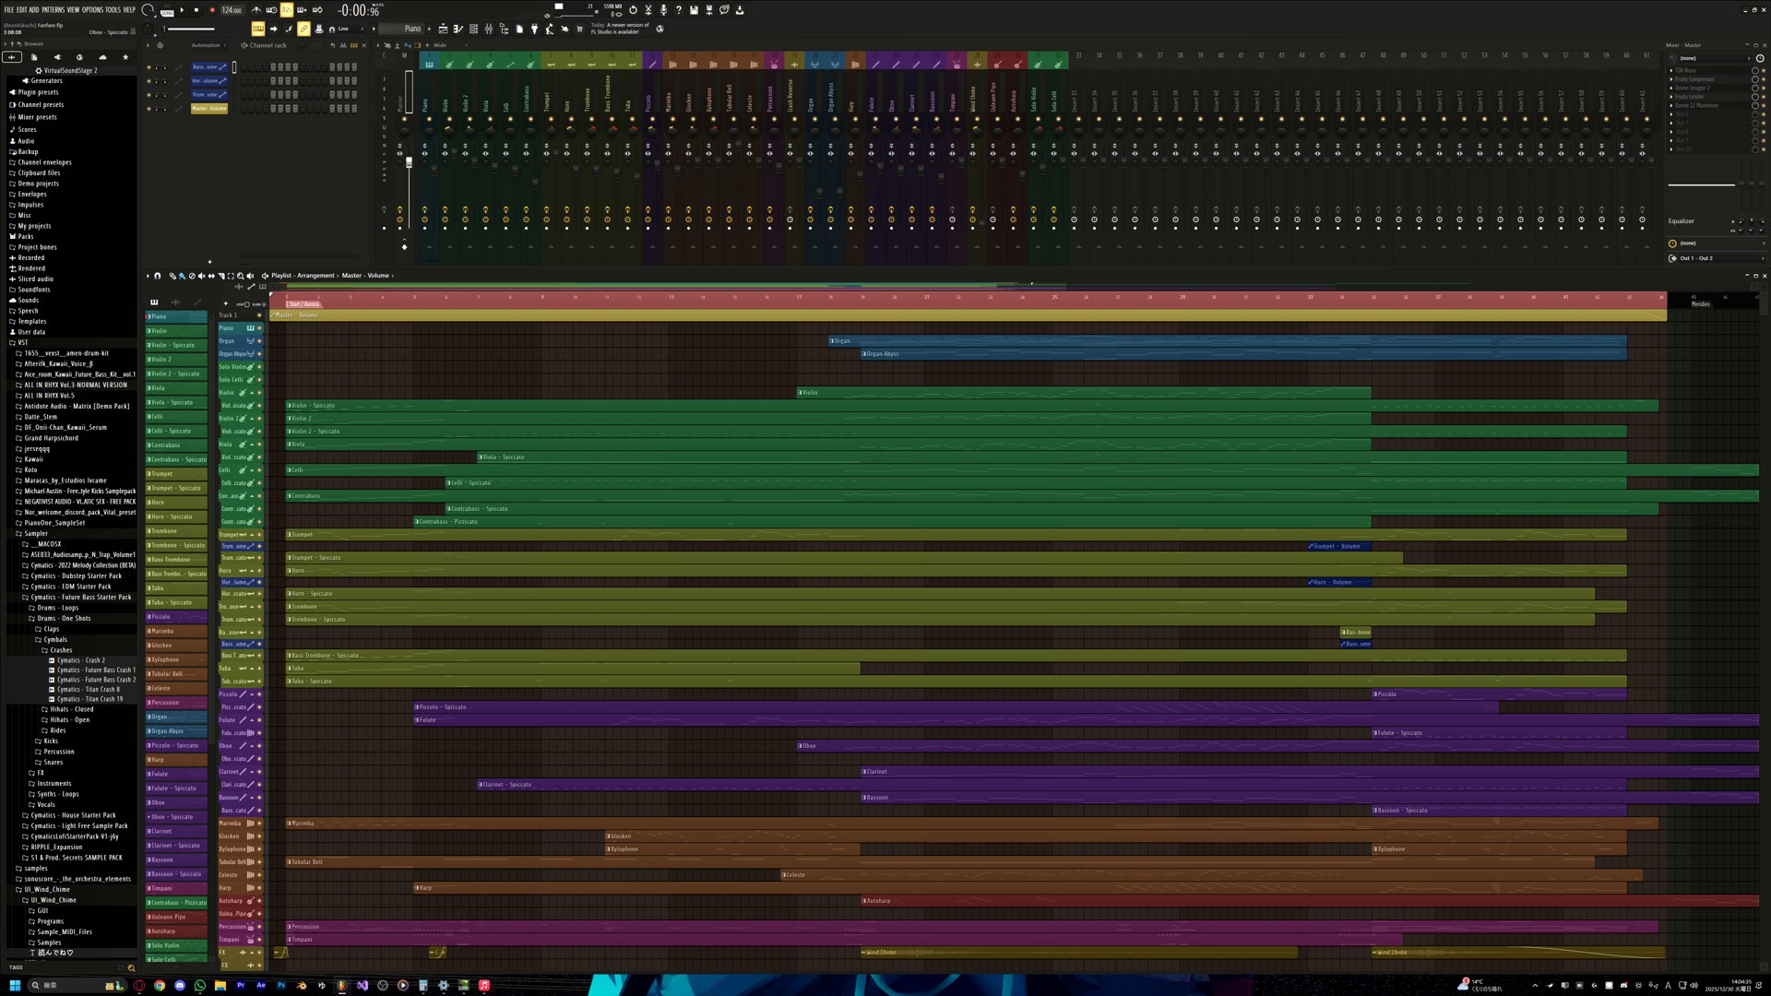Toggle Song mode switch
Screen dimensions: 1771x996
click(x=167, y=11)
